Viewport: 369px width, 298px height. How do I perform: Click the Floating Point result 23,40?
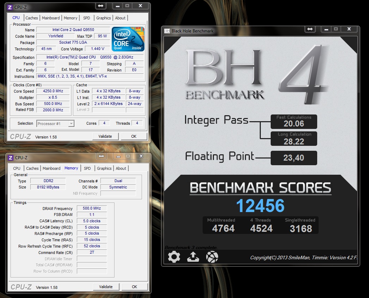click(294, 158)
